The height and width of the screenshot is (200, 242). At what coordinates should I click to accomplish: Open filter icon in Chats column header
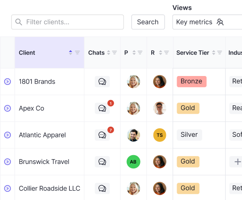click(x=114, y=52)
